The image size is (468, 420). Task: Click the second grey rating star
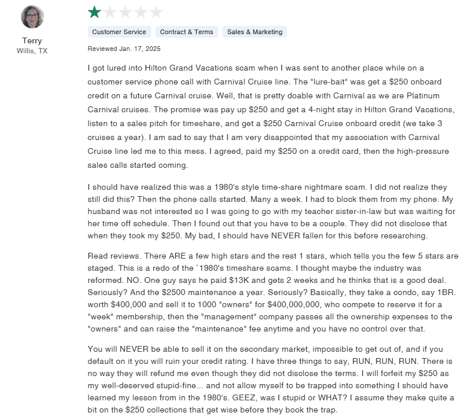pos(109,12)
